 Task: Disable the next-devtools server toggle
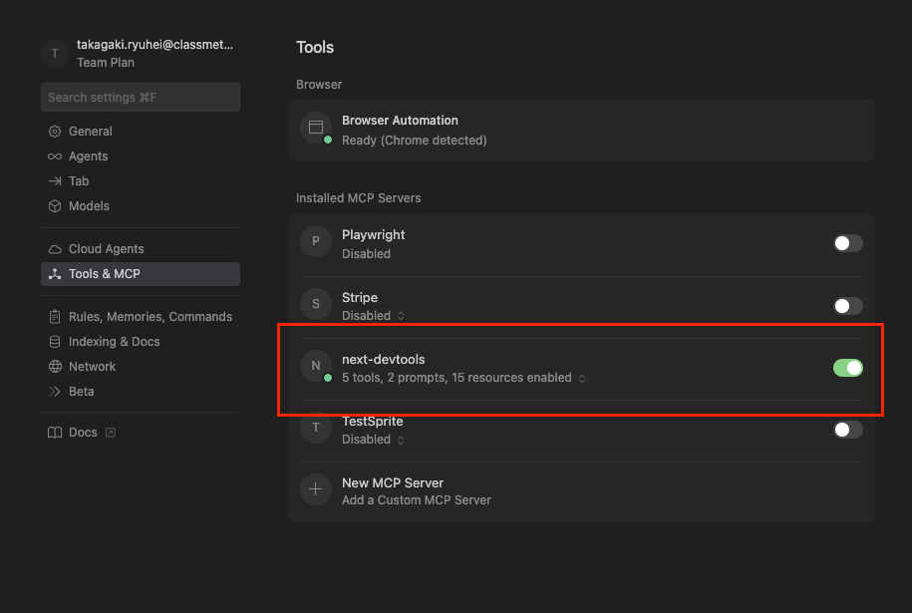pos(847,368)
